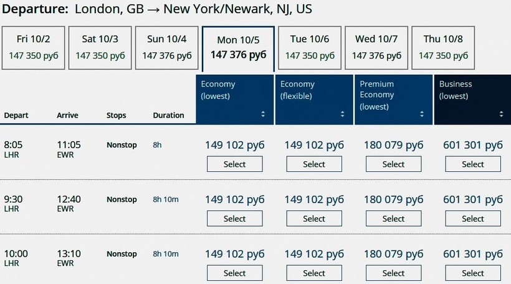Sort by Premium Economy arrows icon

click(421, 114)
